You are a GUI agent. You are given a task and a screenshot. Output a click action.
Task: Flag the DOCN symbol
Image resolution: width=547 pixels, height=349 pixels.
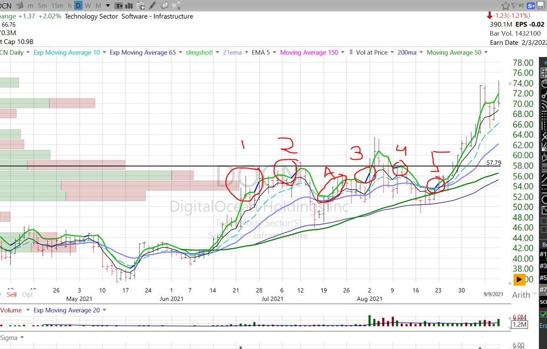tap(514, 5)
